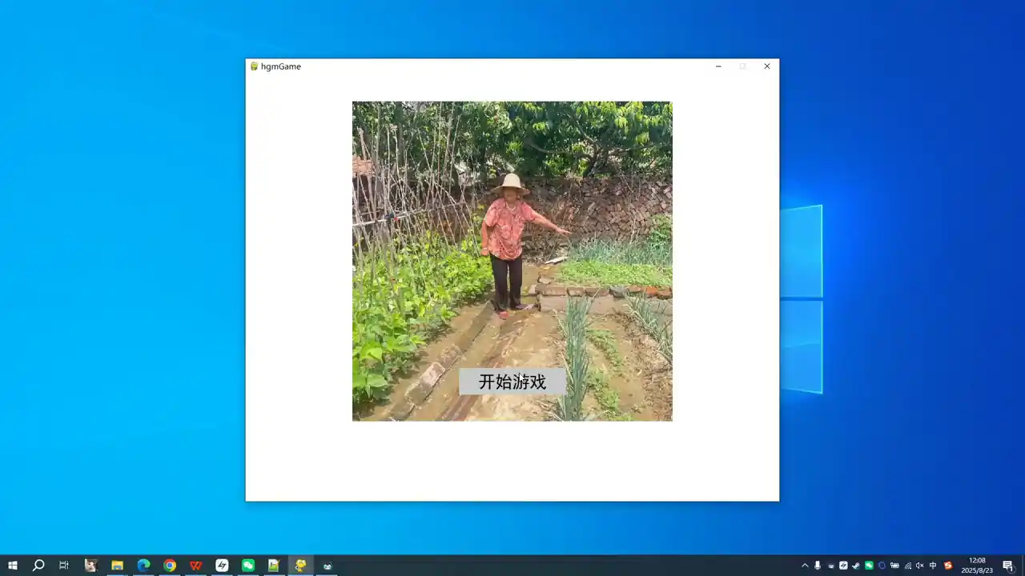1025x576 pixels.
Task: Launch Microsoft Edge from the taskbar
Action: 143,566
